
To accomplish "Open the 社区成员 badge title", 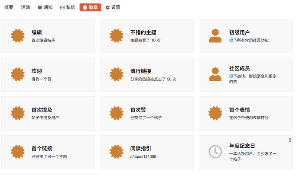I will (239, 68).
